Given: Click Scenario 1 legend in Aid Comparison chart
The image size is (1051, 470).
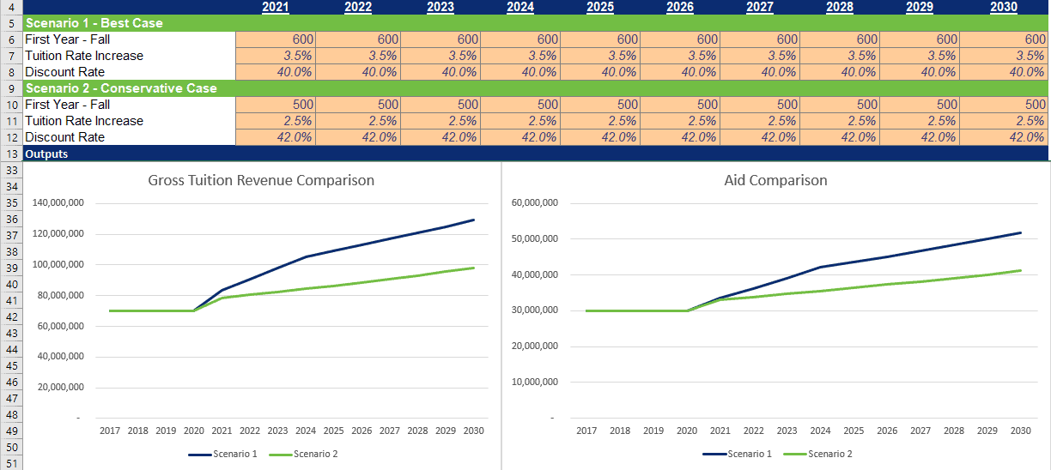Looking at the screenshot, I should [x=737, y=454].
